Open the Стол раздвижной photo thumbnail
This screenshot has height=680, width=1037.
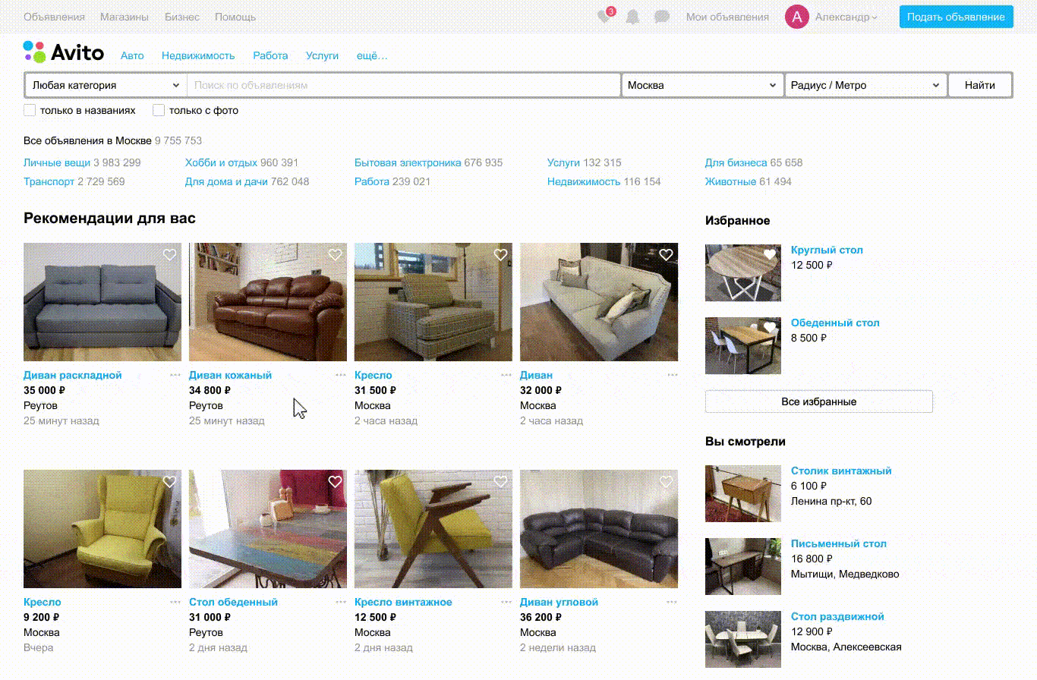pyautogui.click(x=743, y=640)
